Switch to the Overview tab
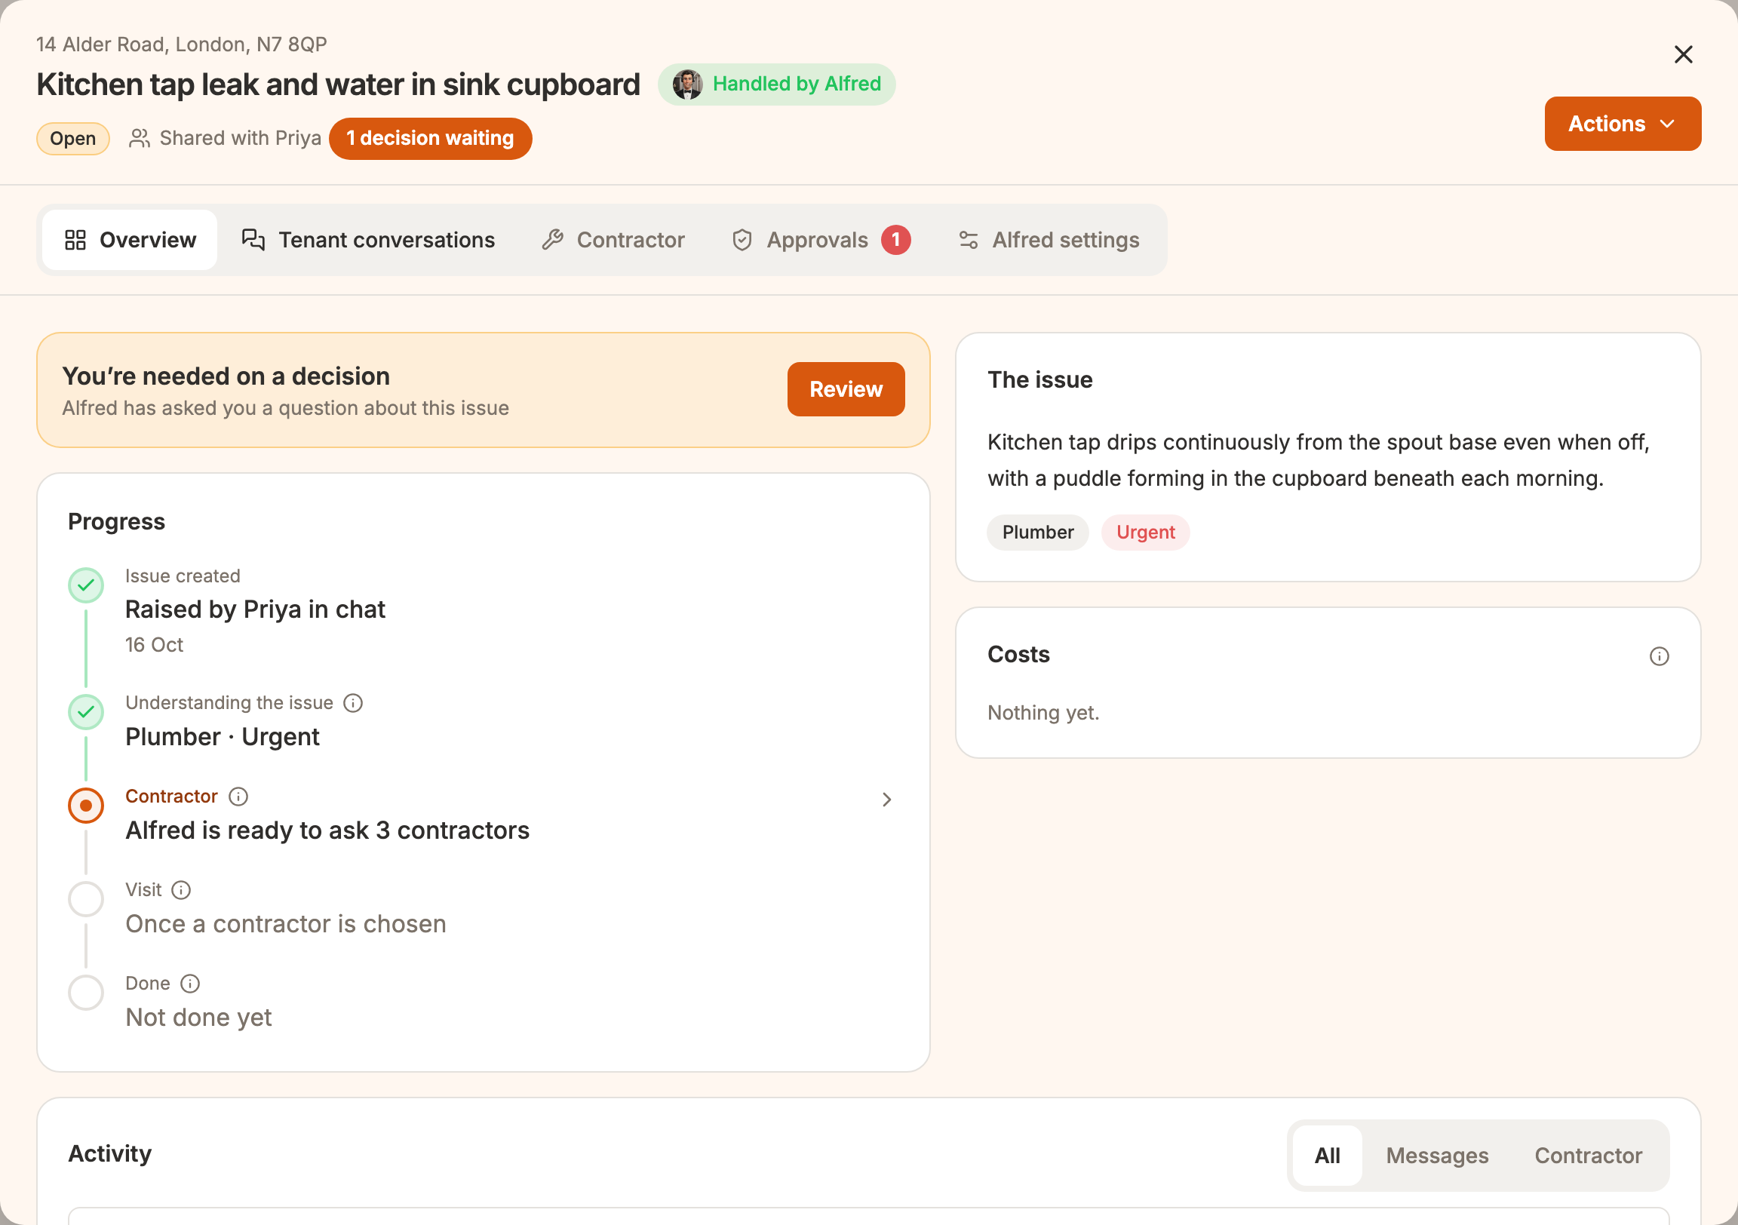 [131, 240]
